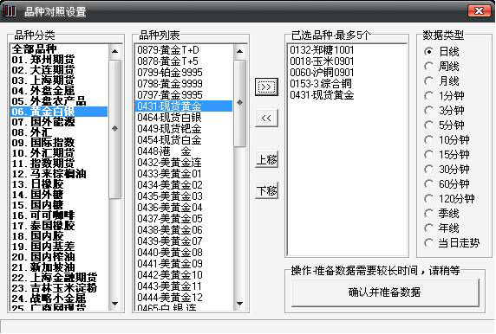
Task: Select 0132-郑糖1001 in the selected list
Action: tap(347, 50)
